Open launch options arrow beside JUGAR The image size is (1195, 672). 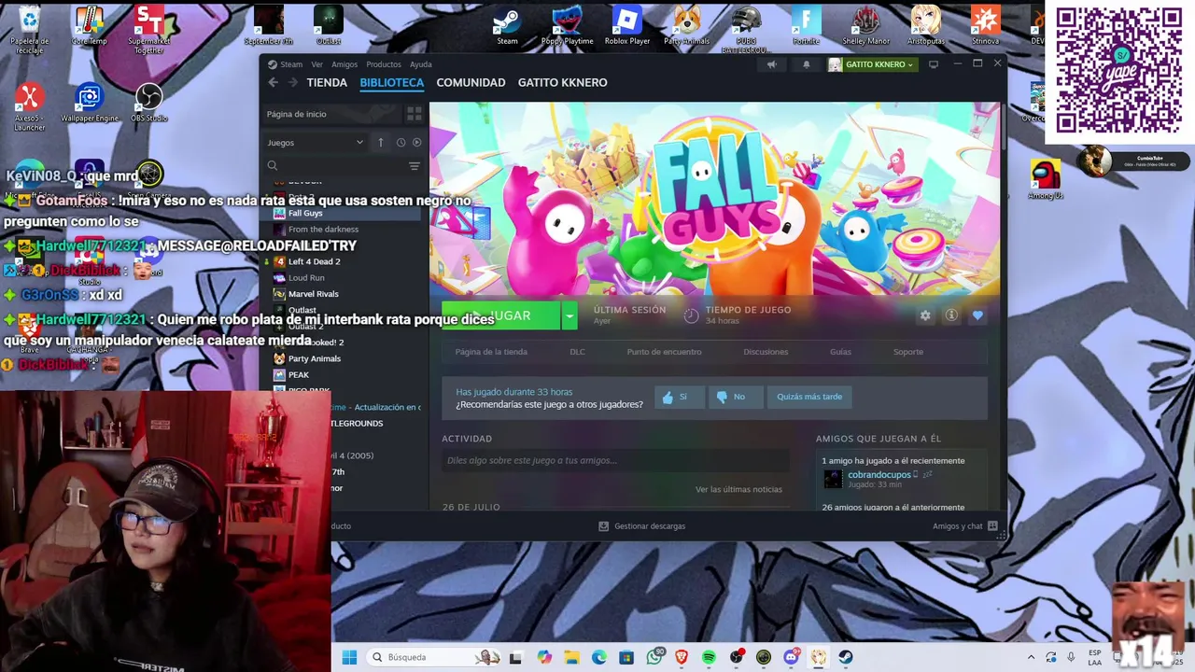pos(569,315)
